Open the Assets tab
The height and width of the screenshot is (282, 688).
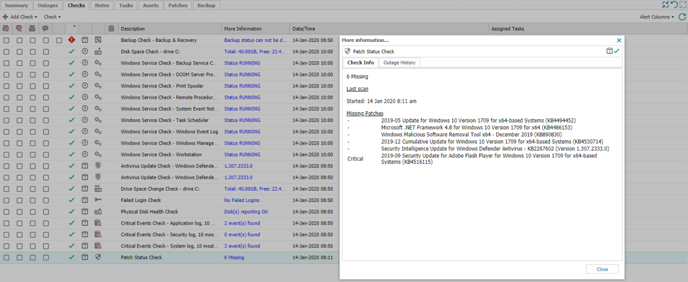[150, 5]
